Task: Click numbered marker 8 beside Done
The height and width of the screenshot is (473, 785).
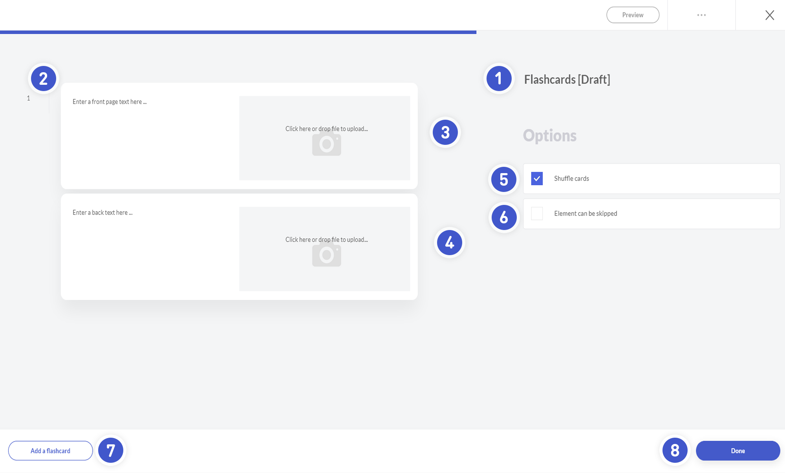Action: pos(675,450)
